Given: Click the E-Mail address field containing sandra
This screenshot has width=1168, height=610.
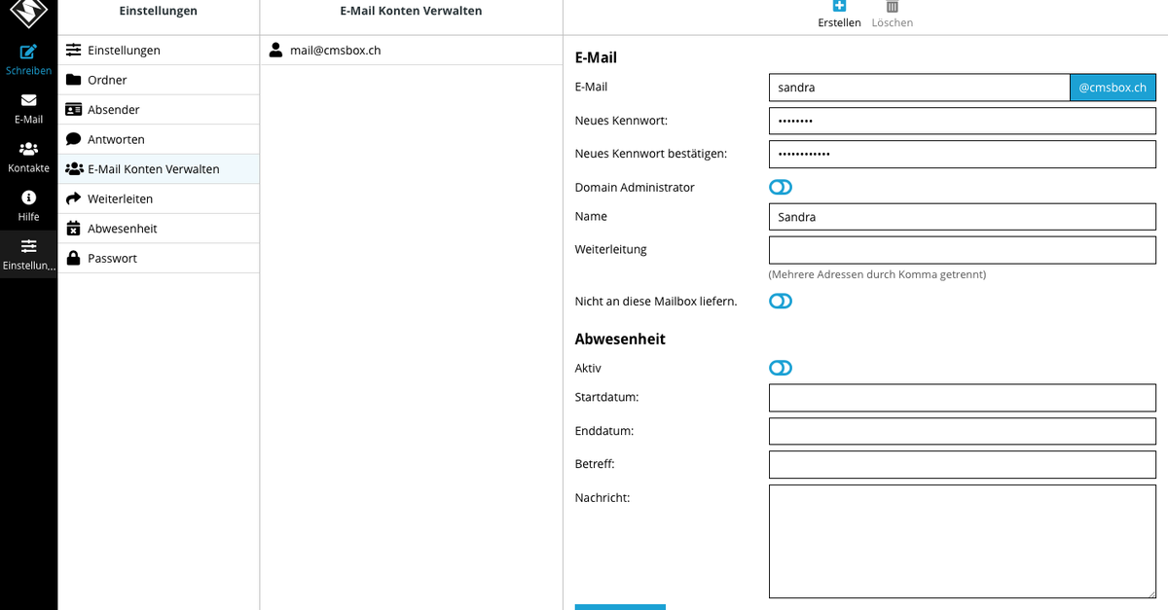Looking at the screenshot, I should 919,88.
